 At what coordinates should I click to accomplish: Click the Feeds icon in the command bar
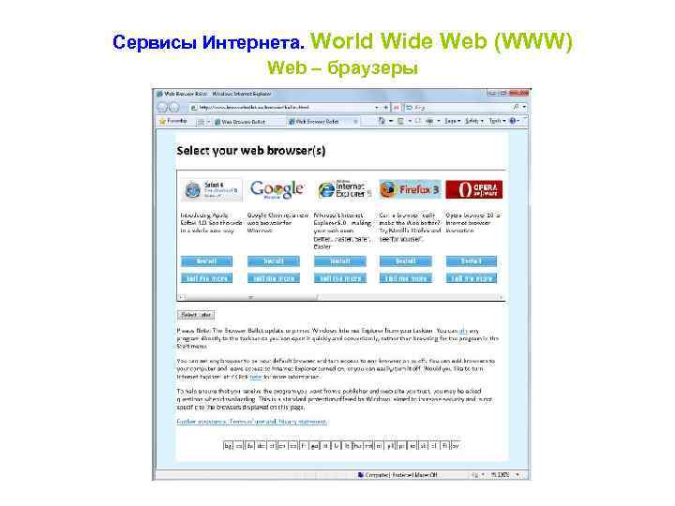click(400, 121)
